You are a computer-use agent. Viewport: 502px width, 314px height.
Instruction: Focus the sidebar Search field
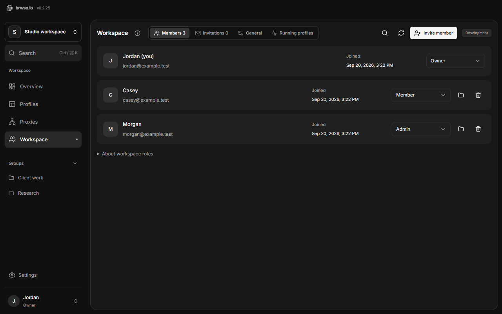pos(43,53)
